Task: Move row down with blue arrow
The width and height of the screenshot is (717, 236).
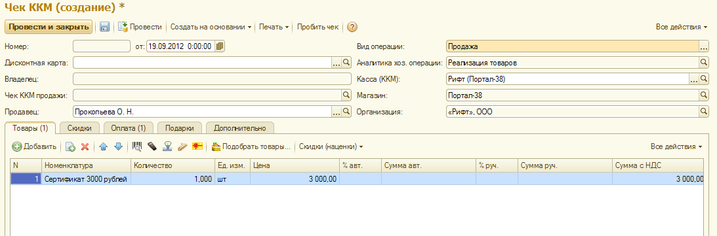Action: tap(118, 146)
